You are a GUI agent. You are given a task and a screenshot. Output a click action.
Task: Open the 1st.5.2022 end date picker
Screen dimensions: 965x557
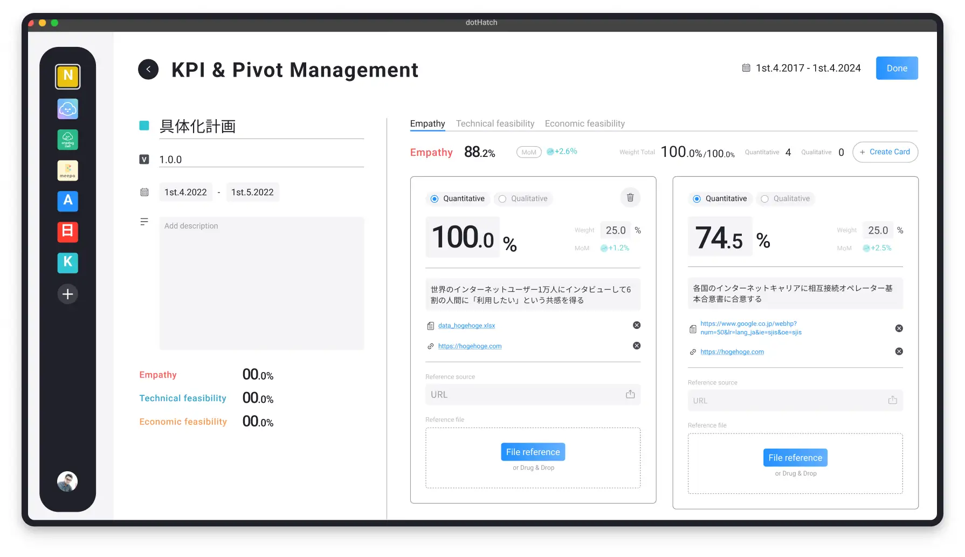pyautogui.click(x=252, y=192)
